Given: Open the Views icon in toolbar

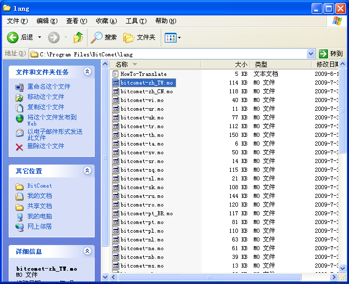Looking at the screenshot, I should coord(170,37).
